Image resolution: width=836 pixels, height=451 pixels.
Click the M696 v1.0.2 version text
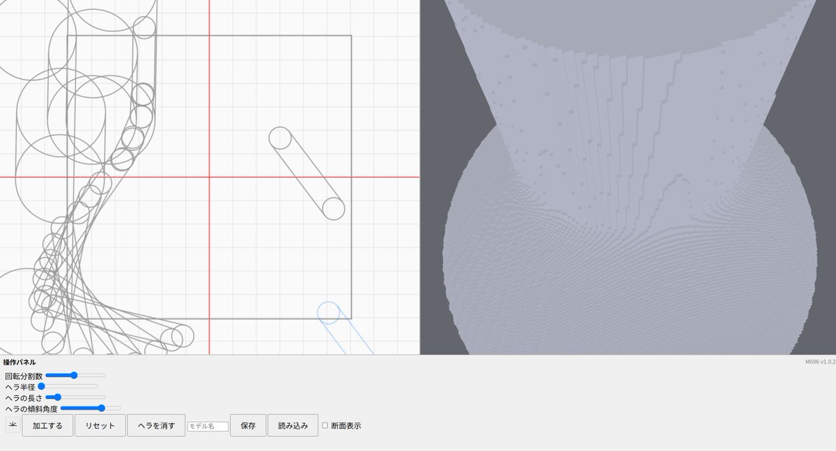pos(820,362)
